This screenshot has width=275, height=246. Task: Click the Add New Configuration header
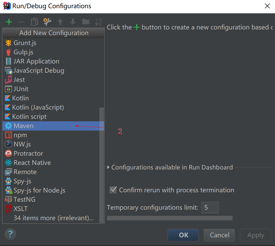tap(54, 33)
